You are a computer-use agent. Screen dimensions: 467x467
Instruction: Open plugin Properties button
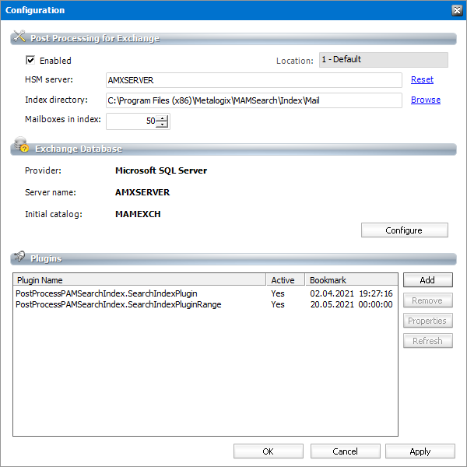427,321
